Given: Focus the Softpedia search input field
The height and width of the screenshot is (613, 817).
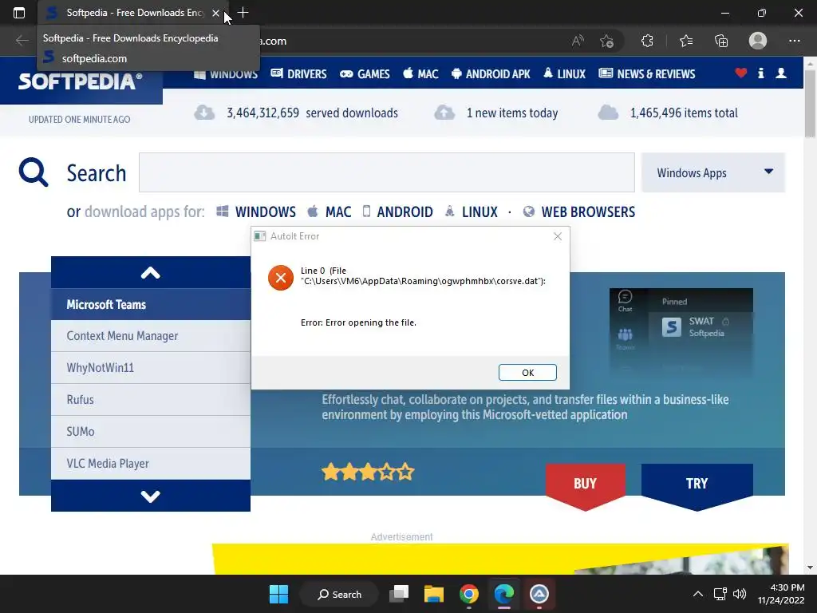Looking at the screenshot, I should tap(387, 172).
